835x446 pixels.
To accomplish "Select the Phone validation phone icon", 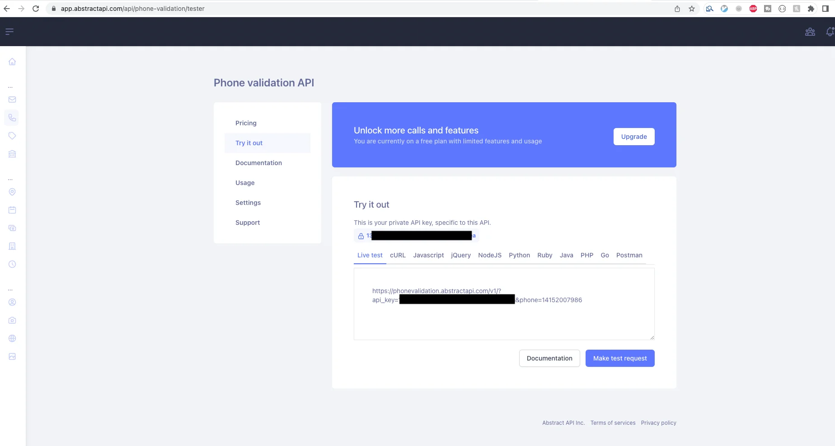I will pos(12,118).
